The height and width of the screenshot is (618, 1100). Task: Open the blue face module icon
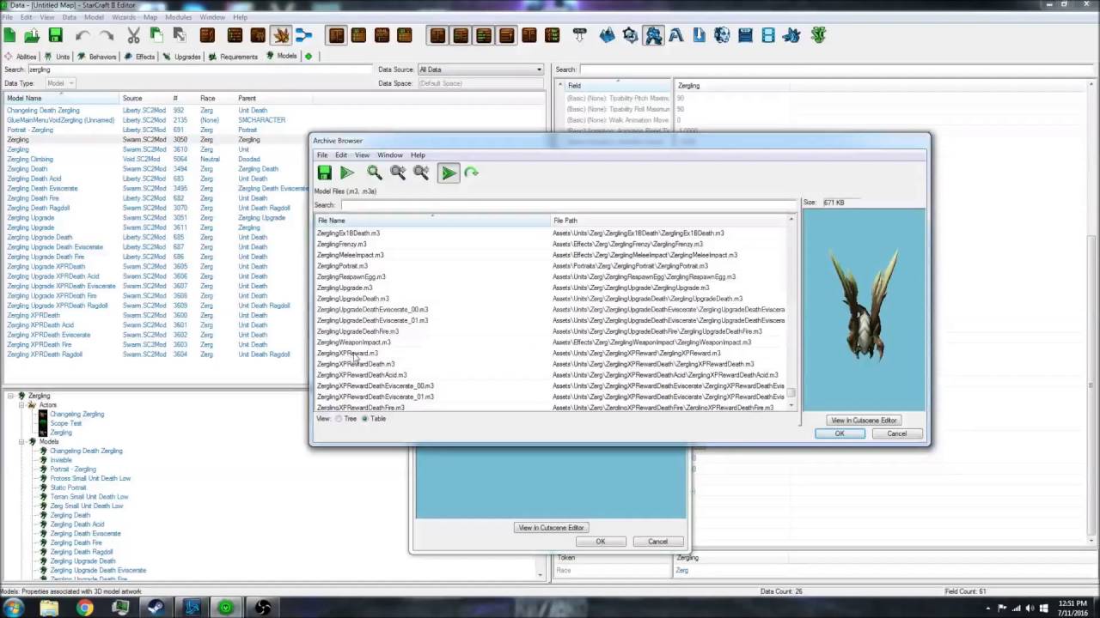click(722, 35)
